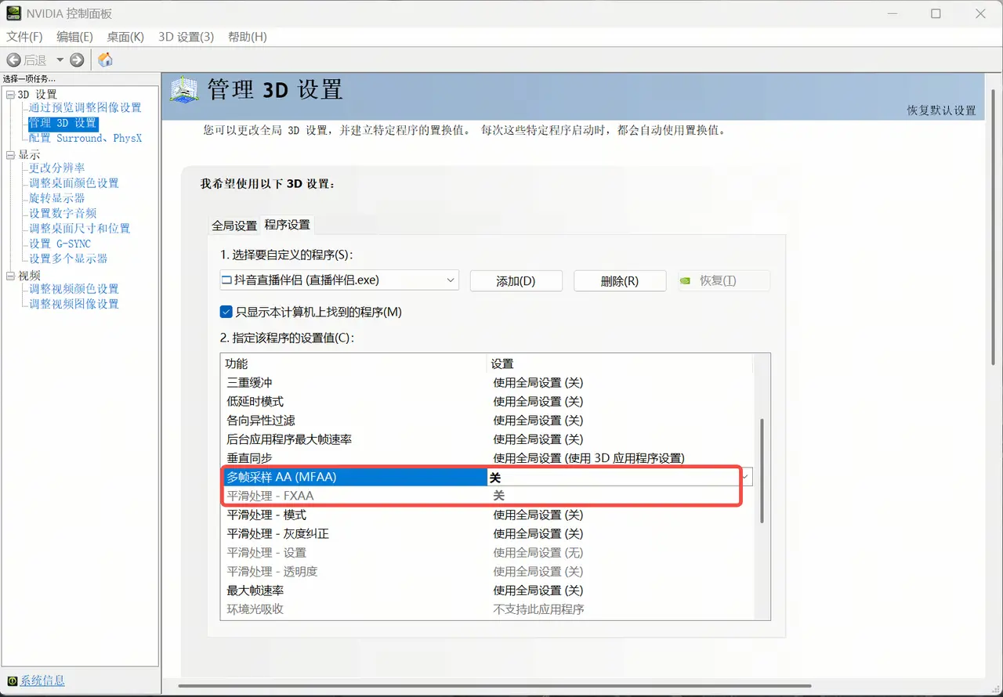Go back using the 后退 arrow button
The image size is (1003, 697).
click(13, 60)
